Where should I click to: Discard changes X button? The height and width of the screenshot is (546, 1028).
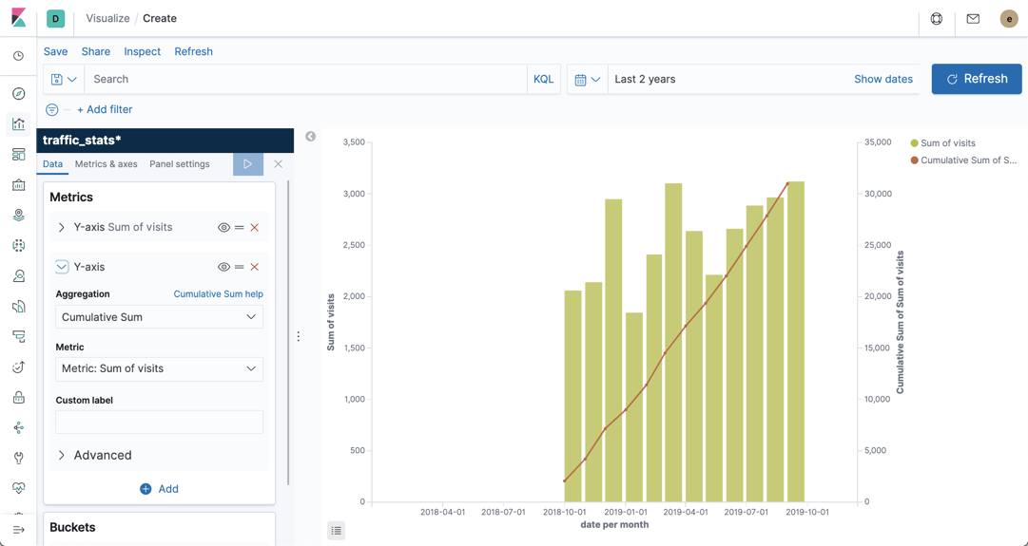coord(278,164)
